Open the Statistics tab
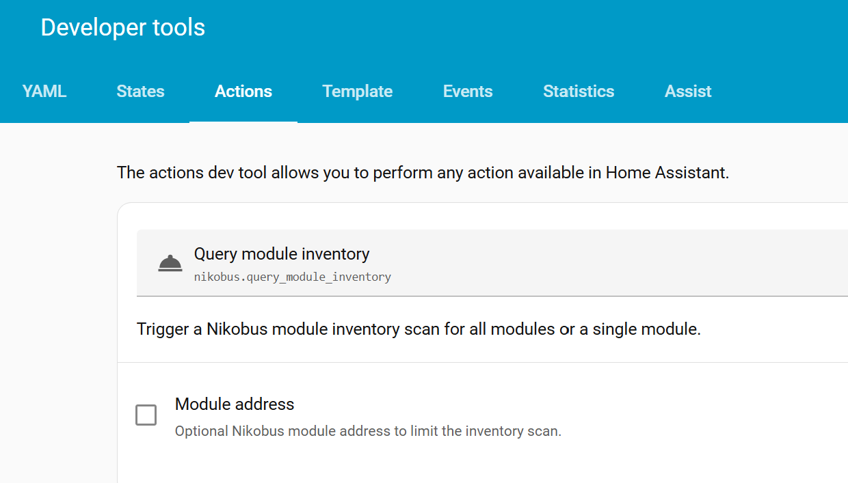The height and width of the screenshot is (483, 848). [x=579, y=92]
